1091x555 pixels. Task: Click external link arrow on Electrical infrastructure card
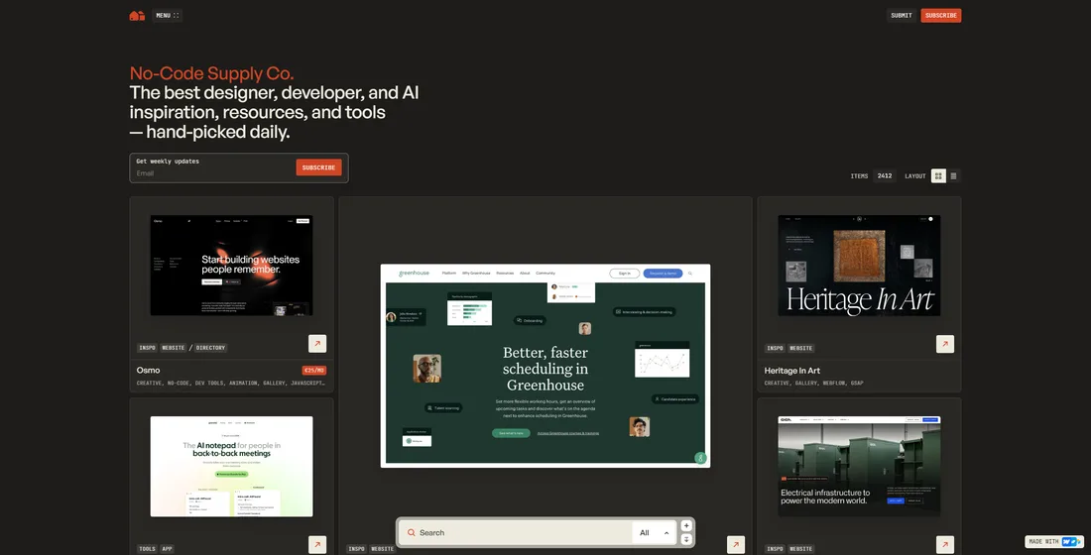coord(945,545)
